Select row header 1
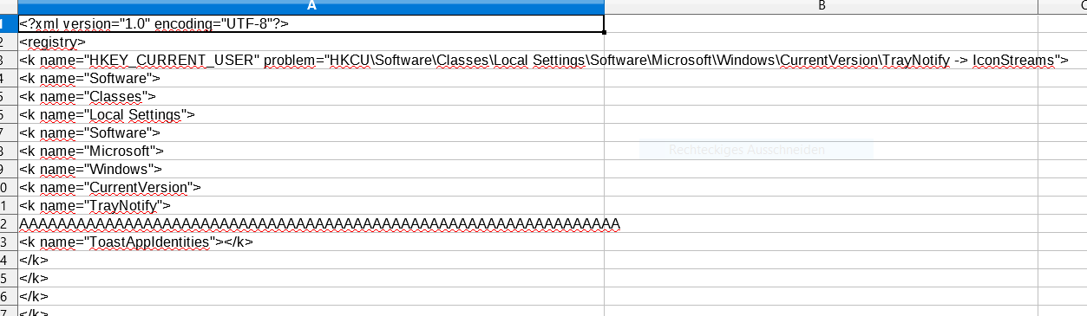1087x316 pixels. 9,23
